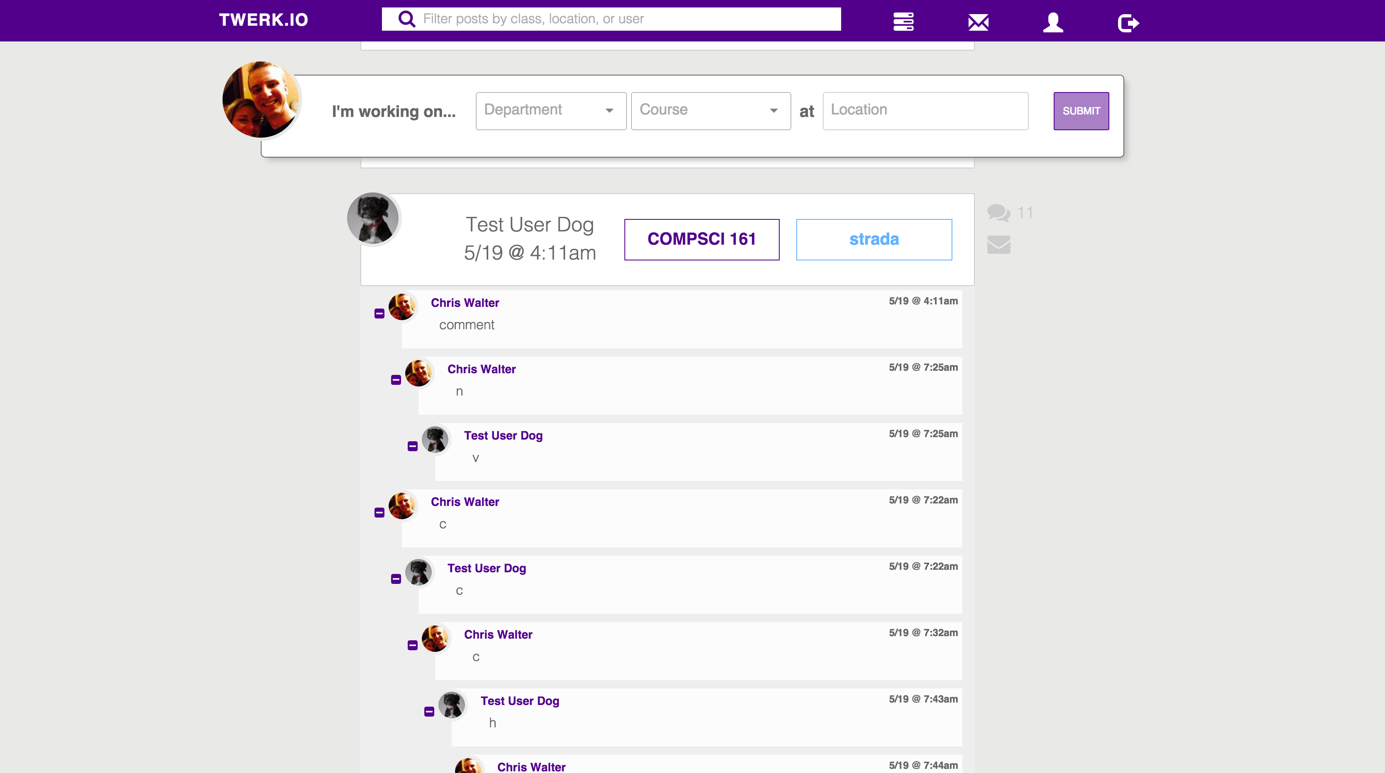Click the strada location tag
Viewport: 1385px width, 773px height.
click(x=874, y=239)
